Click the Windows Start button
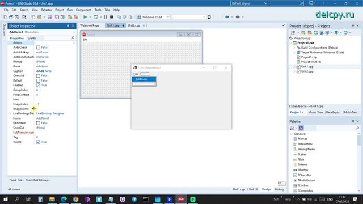Screen dimensions: 363x204 pos(5,199)
